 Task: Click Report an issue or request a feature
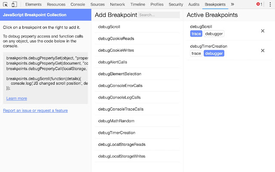click(35, 111)
